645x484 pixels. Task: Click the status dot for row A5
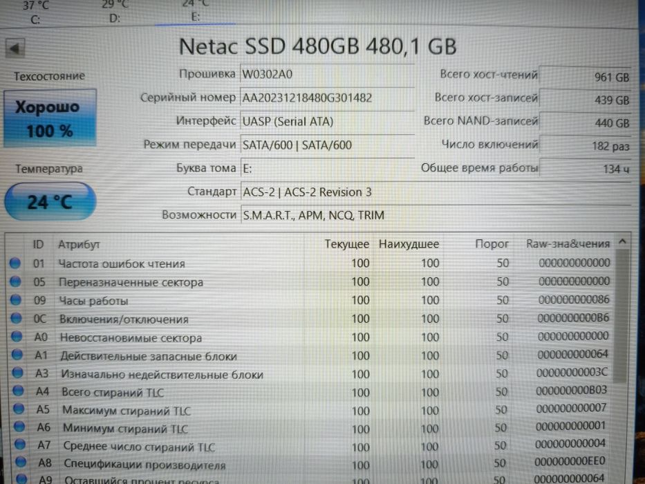[19, 409]
